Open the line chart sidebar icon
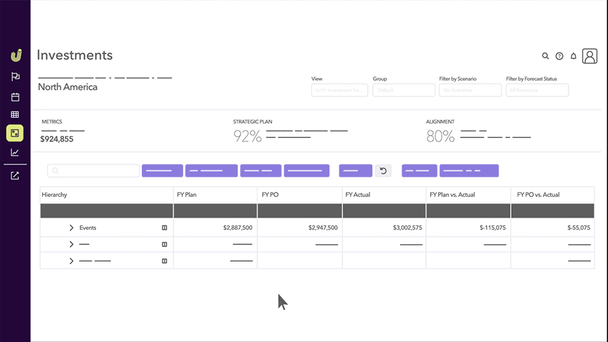Screen dimensions: 608x342 15,152
